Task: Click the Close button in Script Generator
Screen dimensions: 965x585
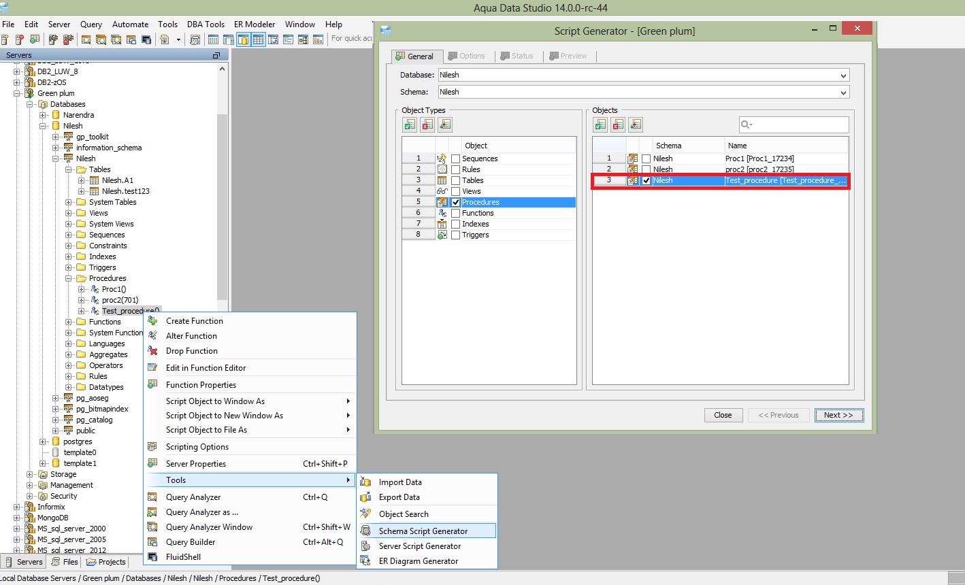Action: (723, 415)
